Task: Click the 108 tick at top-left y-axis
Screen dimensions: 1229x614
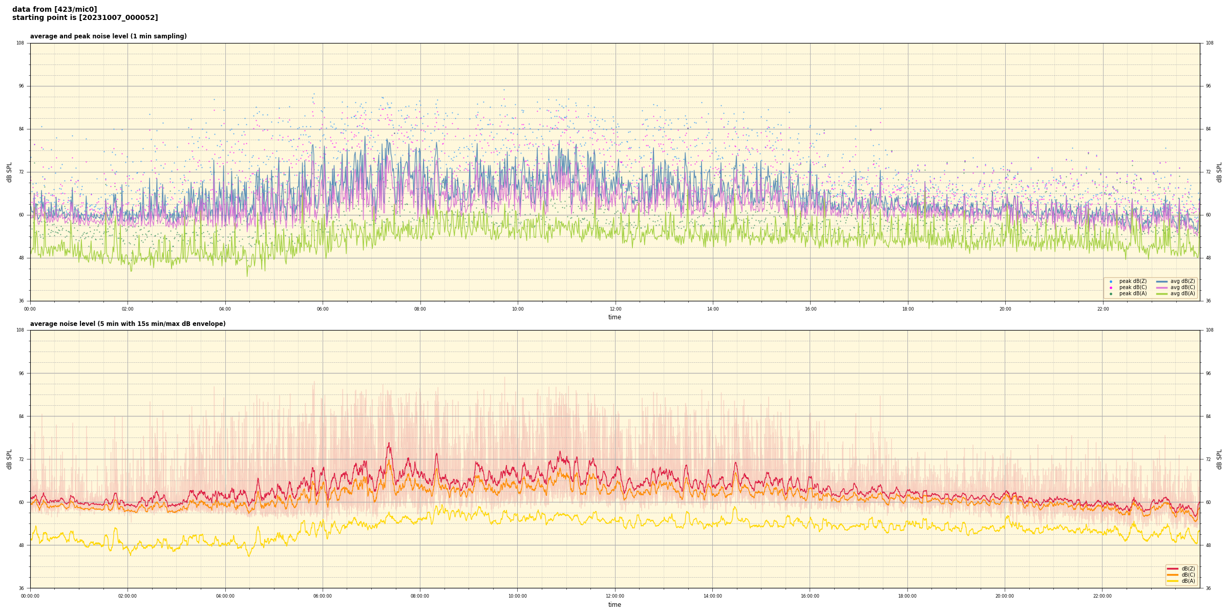Action: pos(20,43)
